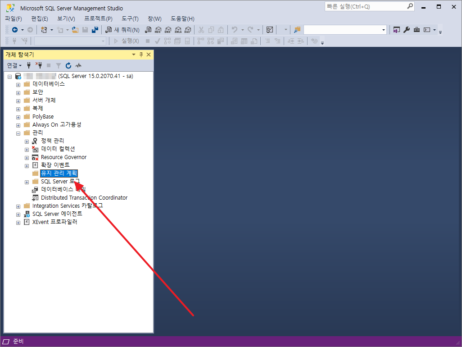This screenshot has width=462, height=347.
Task: Select the 유지 관리 계획 tree item
Action: (x=59, y=173)
